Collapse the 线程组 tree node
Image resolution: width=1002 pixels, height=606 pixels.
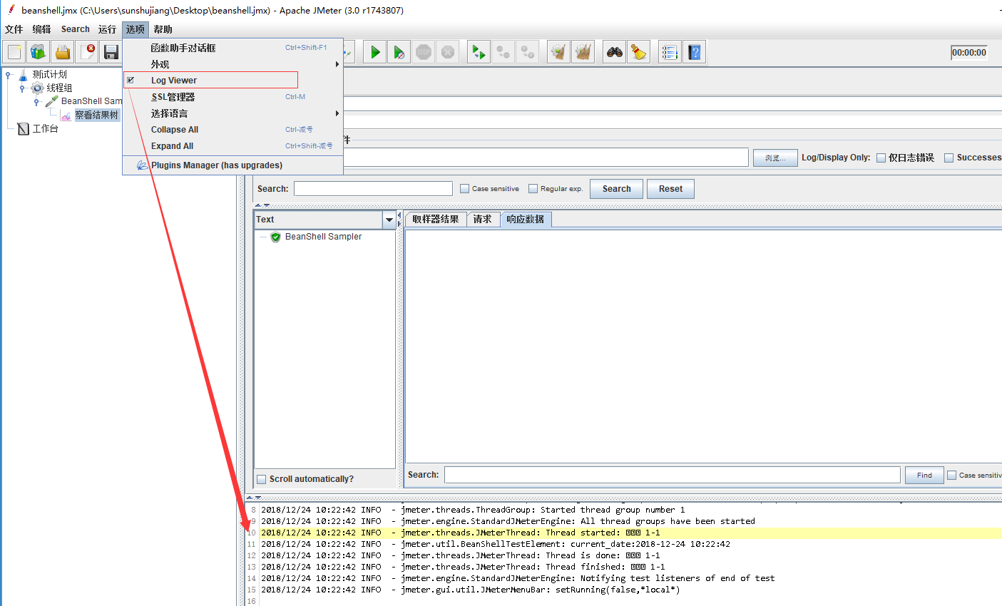(22, 88)
